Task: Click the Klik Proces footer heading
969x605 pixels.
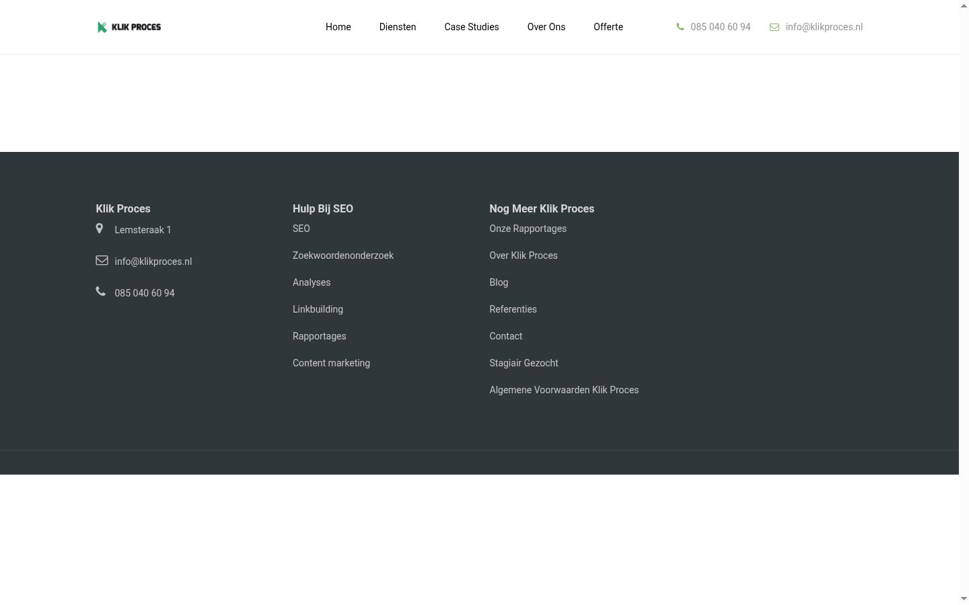Action: click(123, 208)
